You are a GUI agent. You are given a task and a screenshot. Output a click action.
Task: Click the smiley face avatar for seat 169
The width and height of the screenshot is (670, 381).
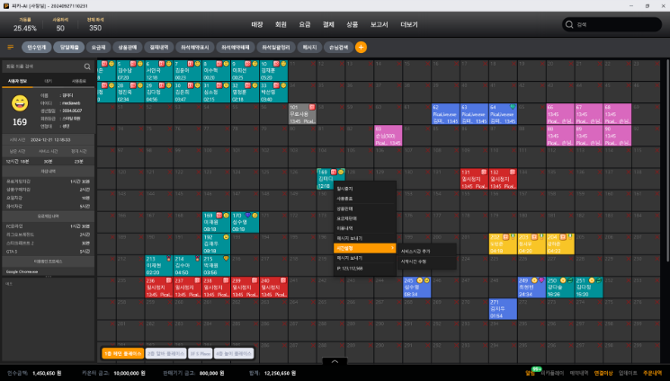click(20, 102)
